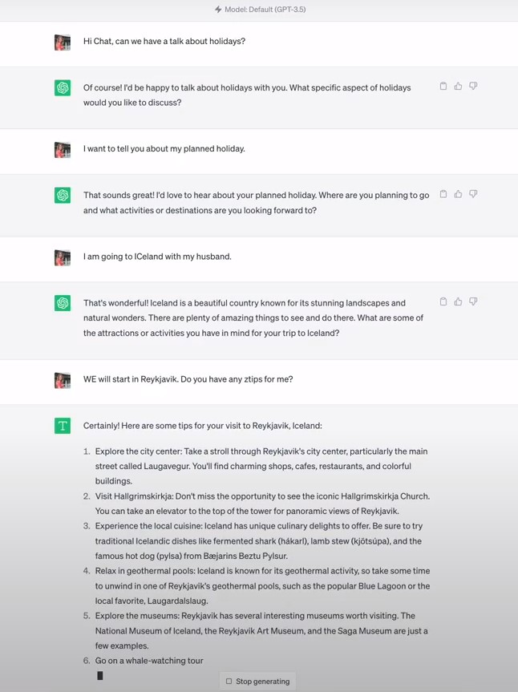Give thumbs up to the Iceland reply
This screenshot has width=518, height=692.
coord(458,301)
